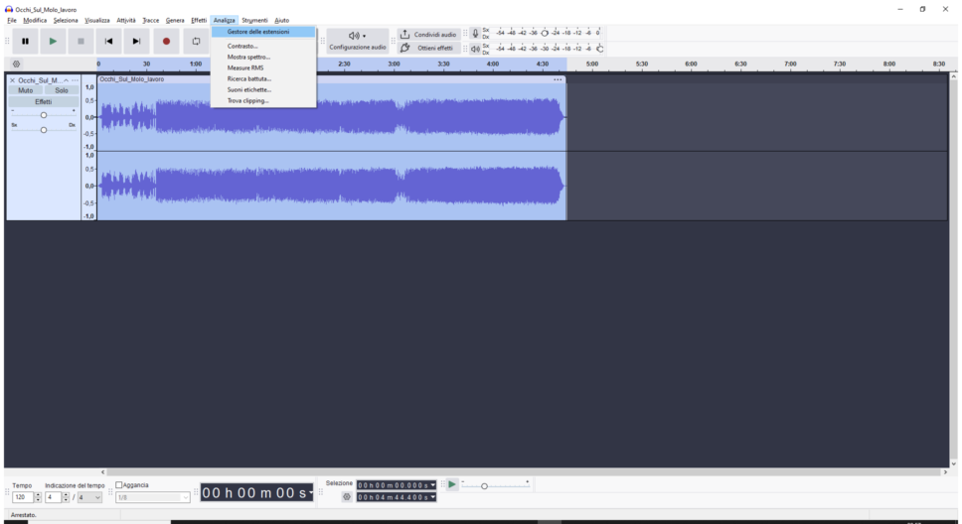Mute the track with Muto button
Viewport: 962px width, 524px height.
click(x=25, y=90)
